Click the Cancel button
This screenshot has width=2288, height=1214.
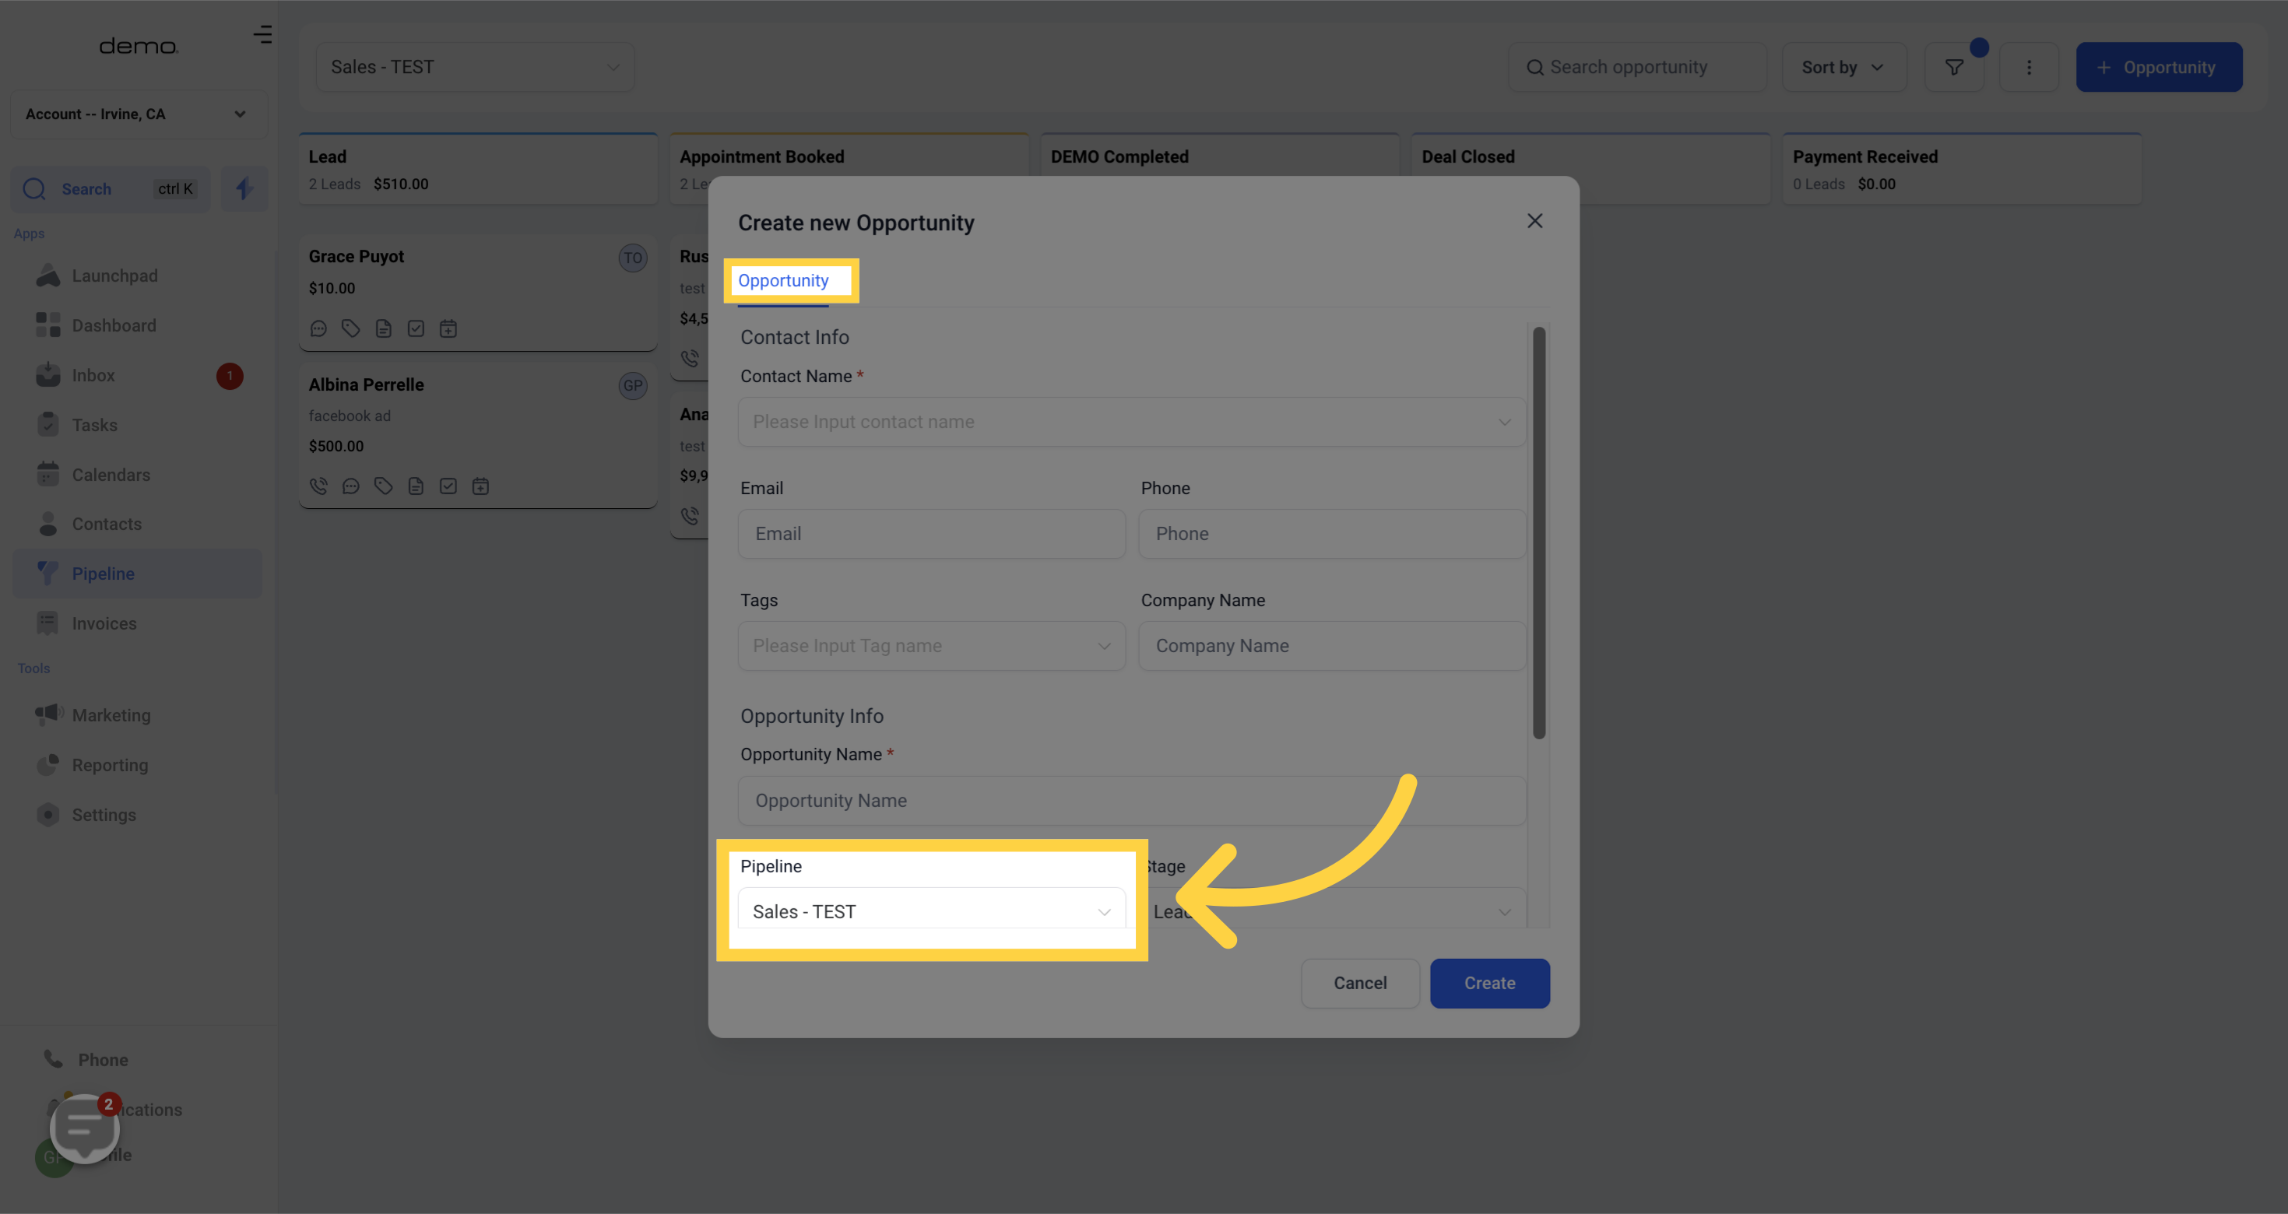coord(1359,983)
